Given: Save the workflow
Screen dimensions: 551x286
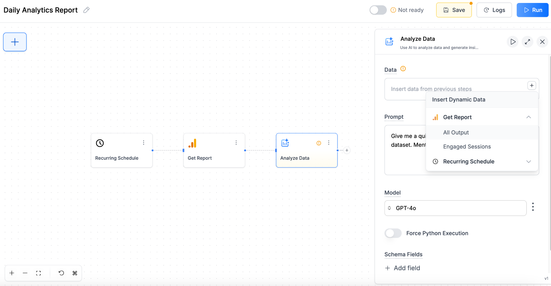Looking at the screenshot, I should (454, 10).
